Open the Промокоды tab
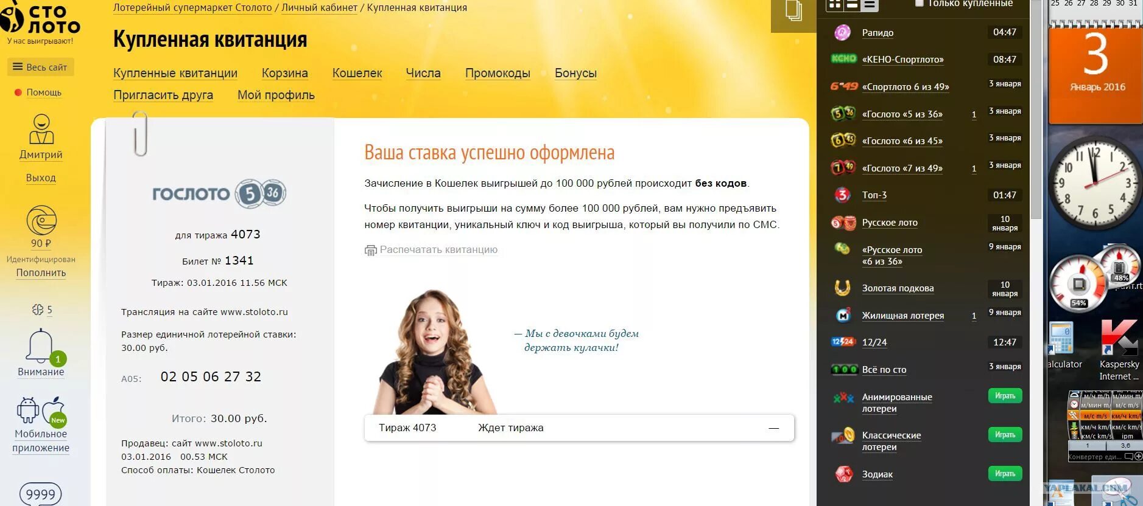 (x=498, y=73)
